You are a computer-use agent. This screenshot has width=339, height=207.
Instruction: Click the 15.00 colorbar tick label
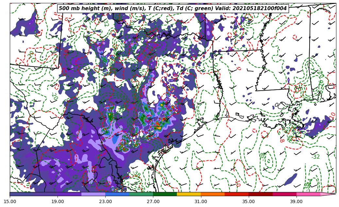click(x=10, y=201)
